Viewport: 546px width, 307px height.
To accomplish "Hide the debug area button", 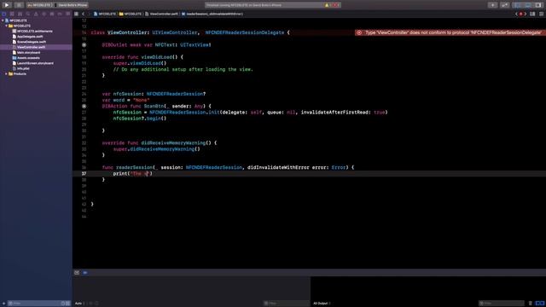I will click(x=77, y=273).
